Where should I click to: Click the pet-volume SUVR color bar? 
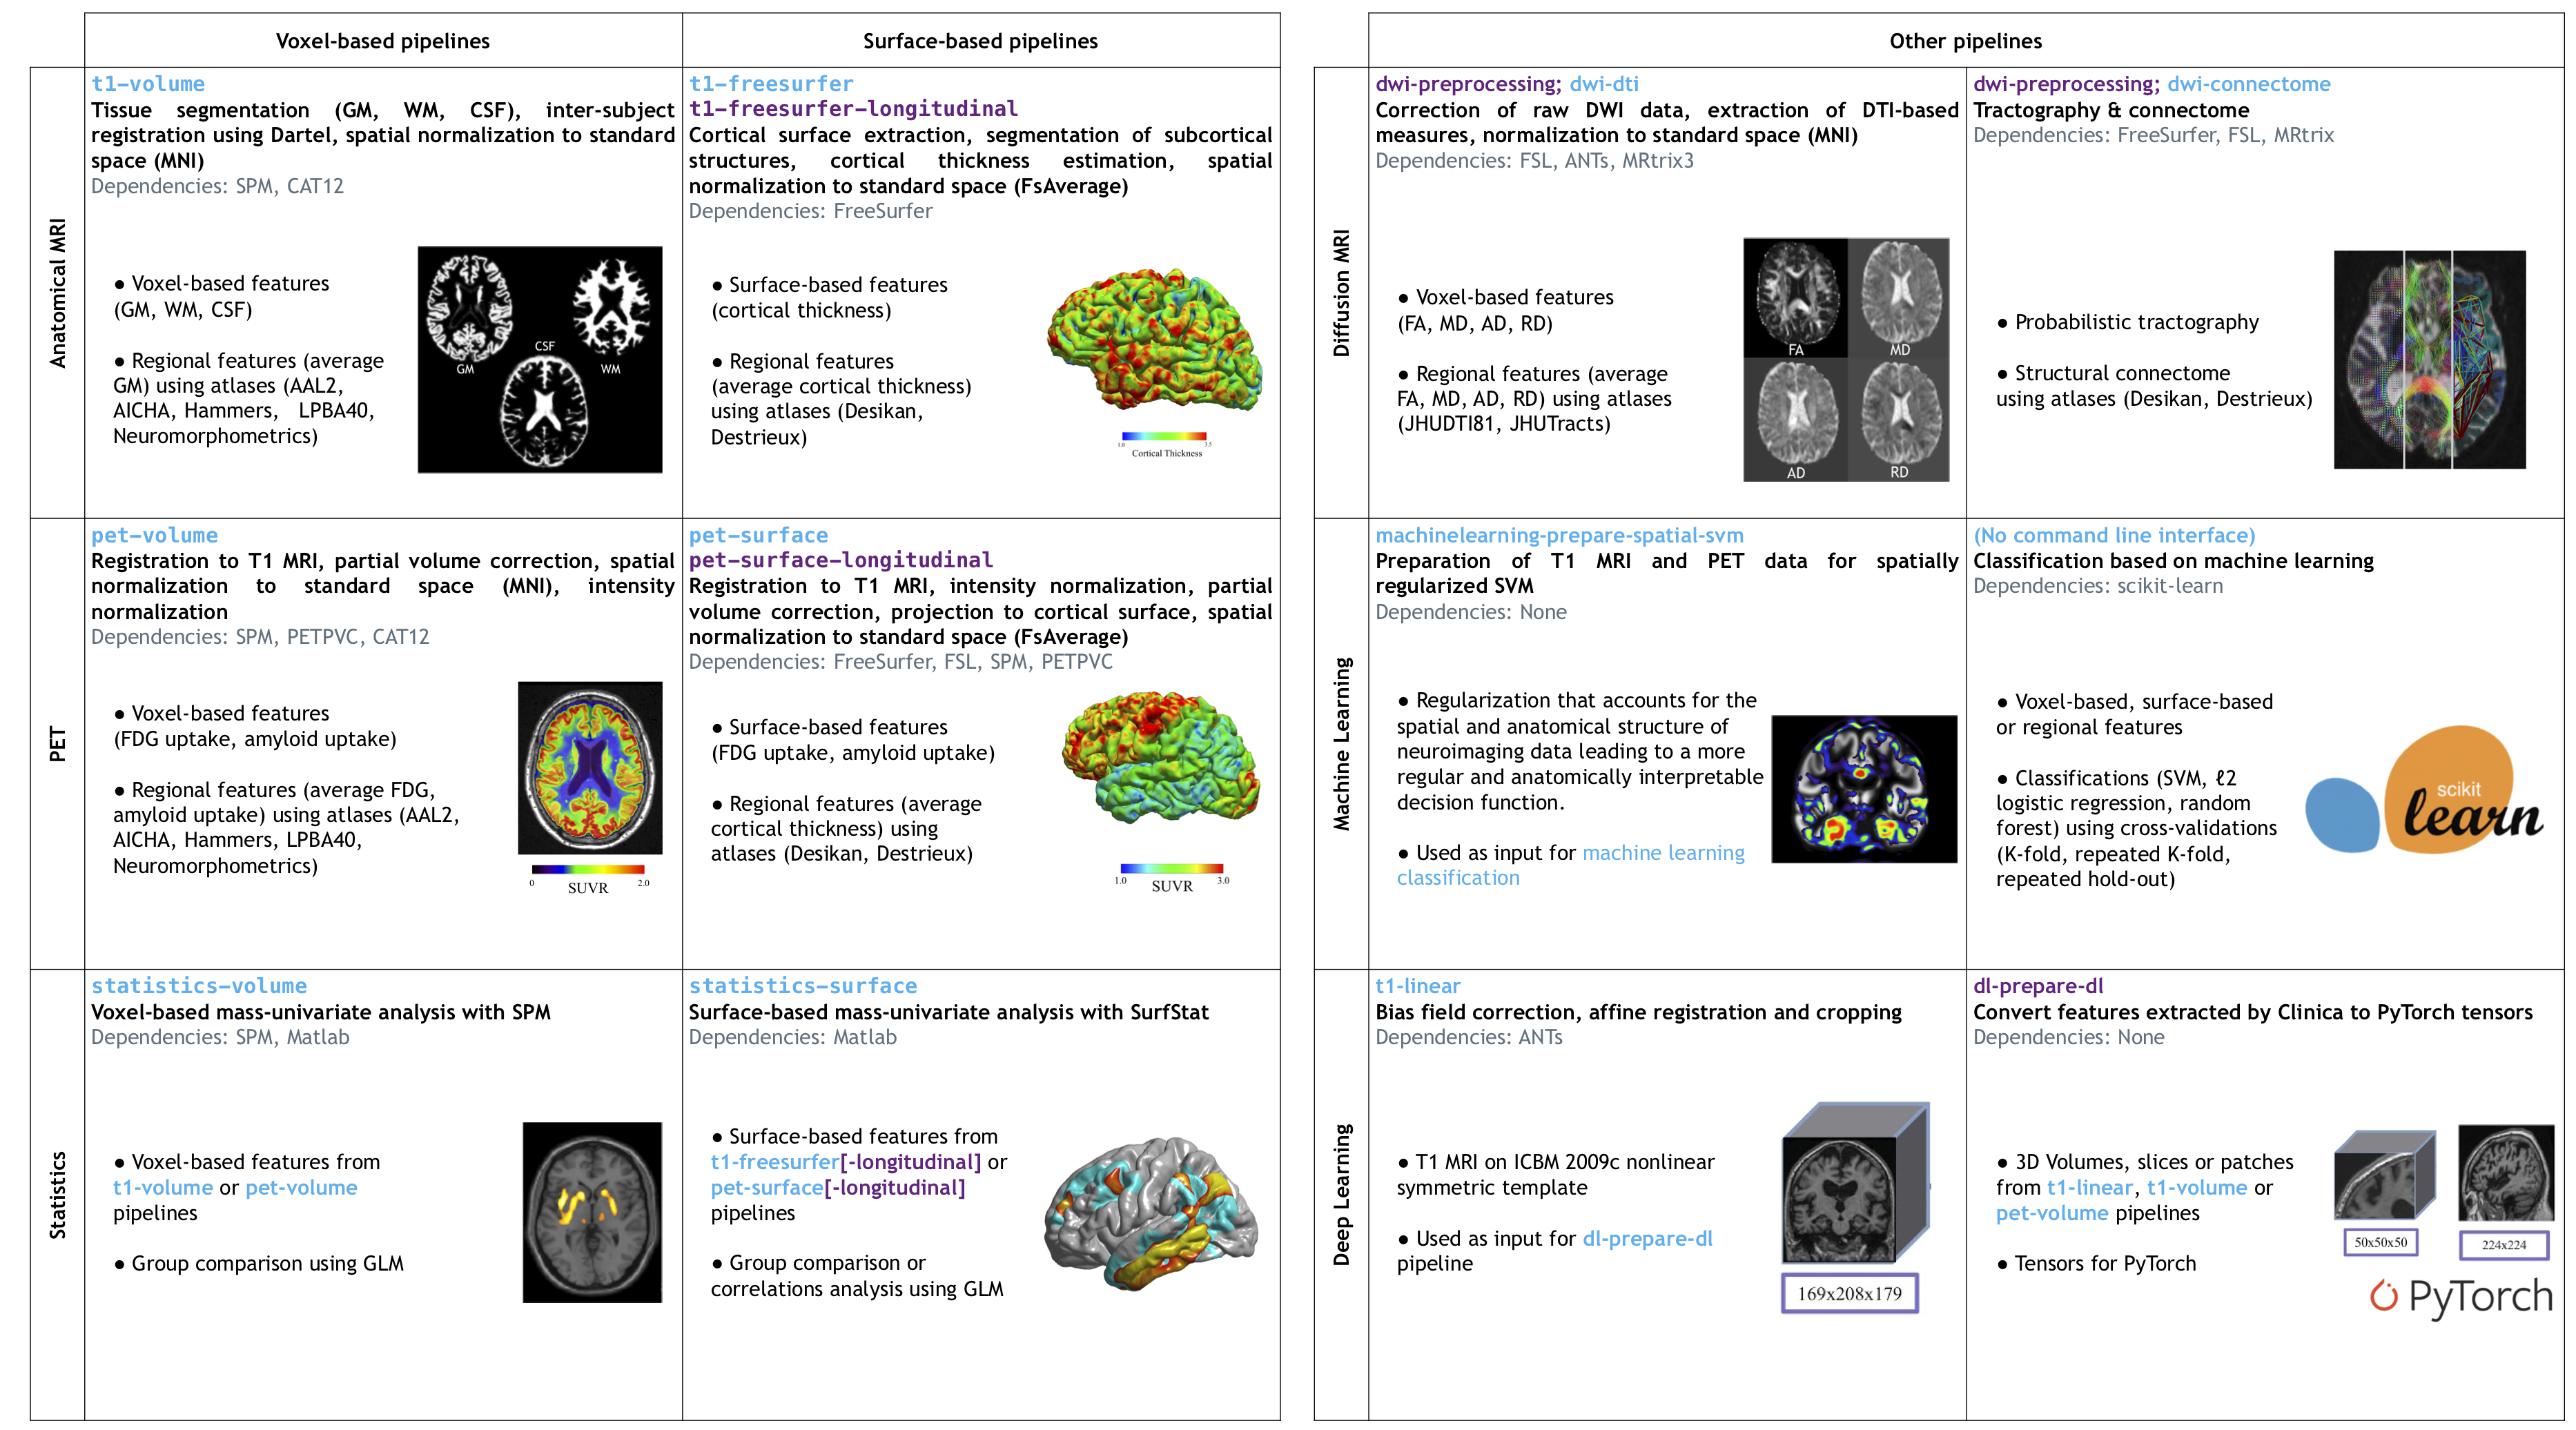[x=588, y=869]
